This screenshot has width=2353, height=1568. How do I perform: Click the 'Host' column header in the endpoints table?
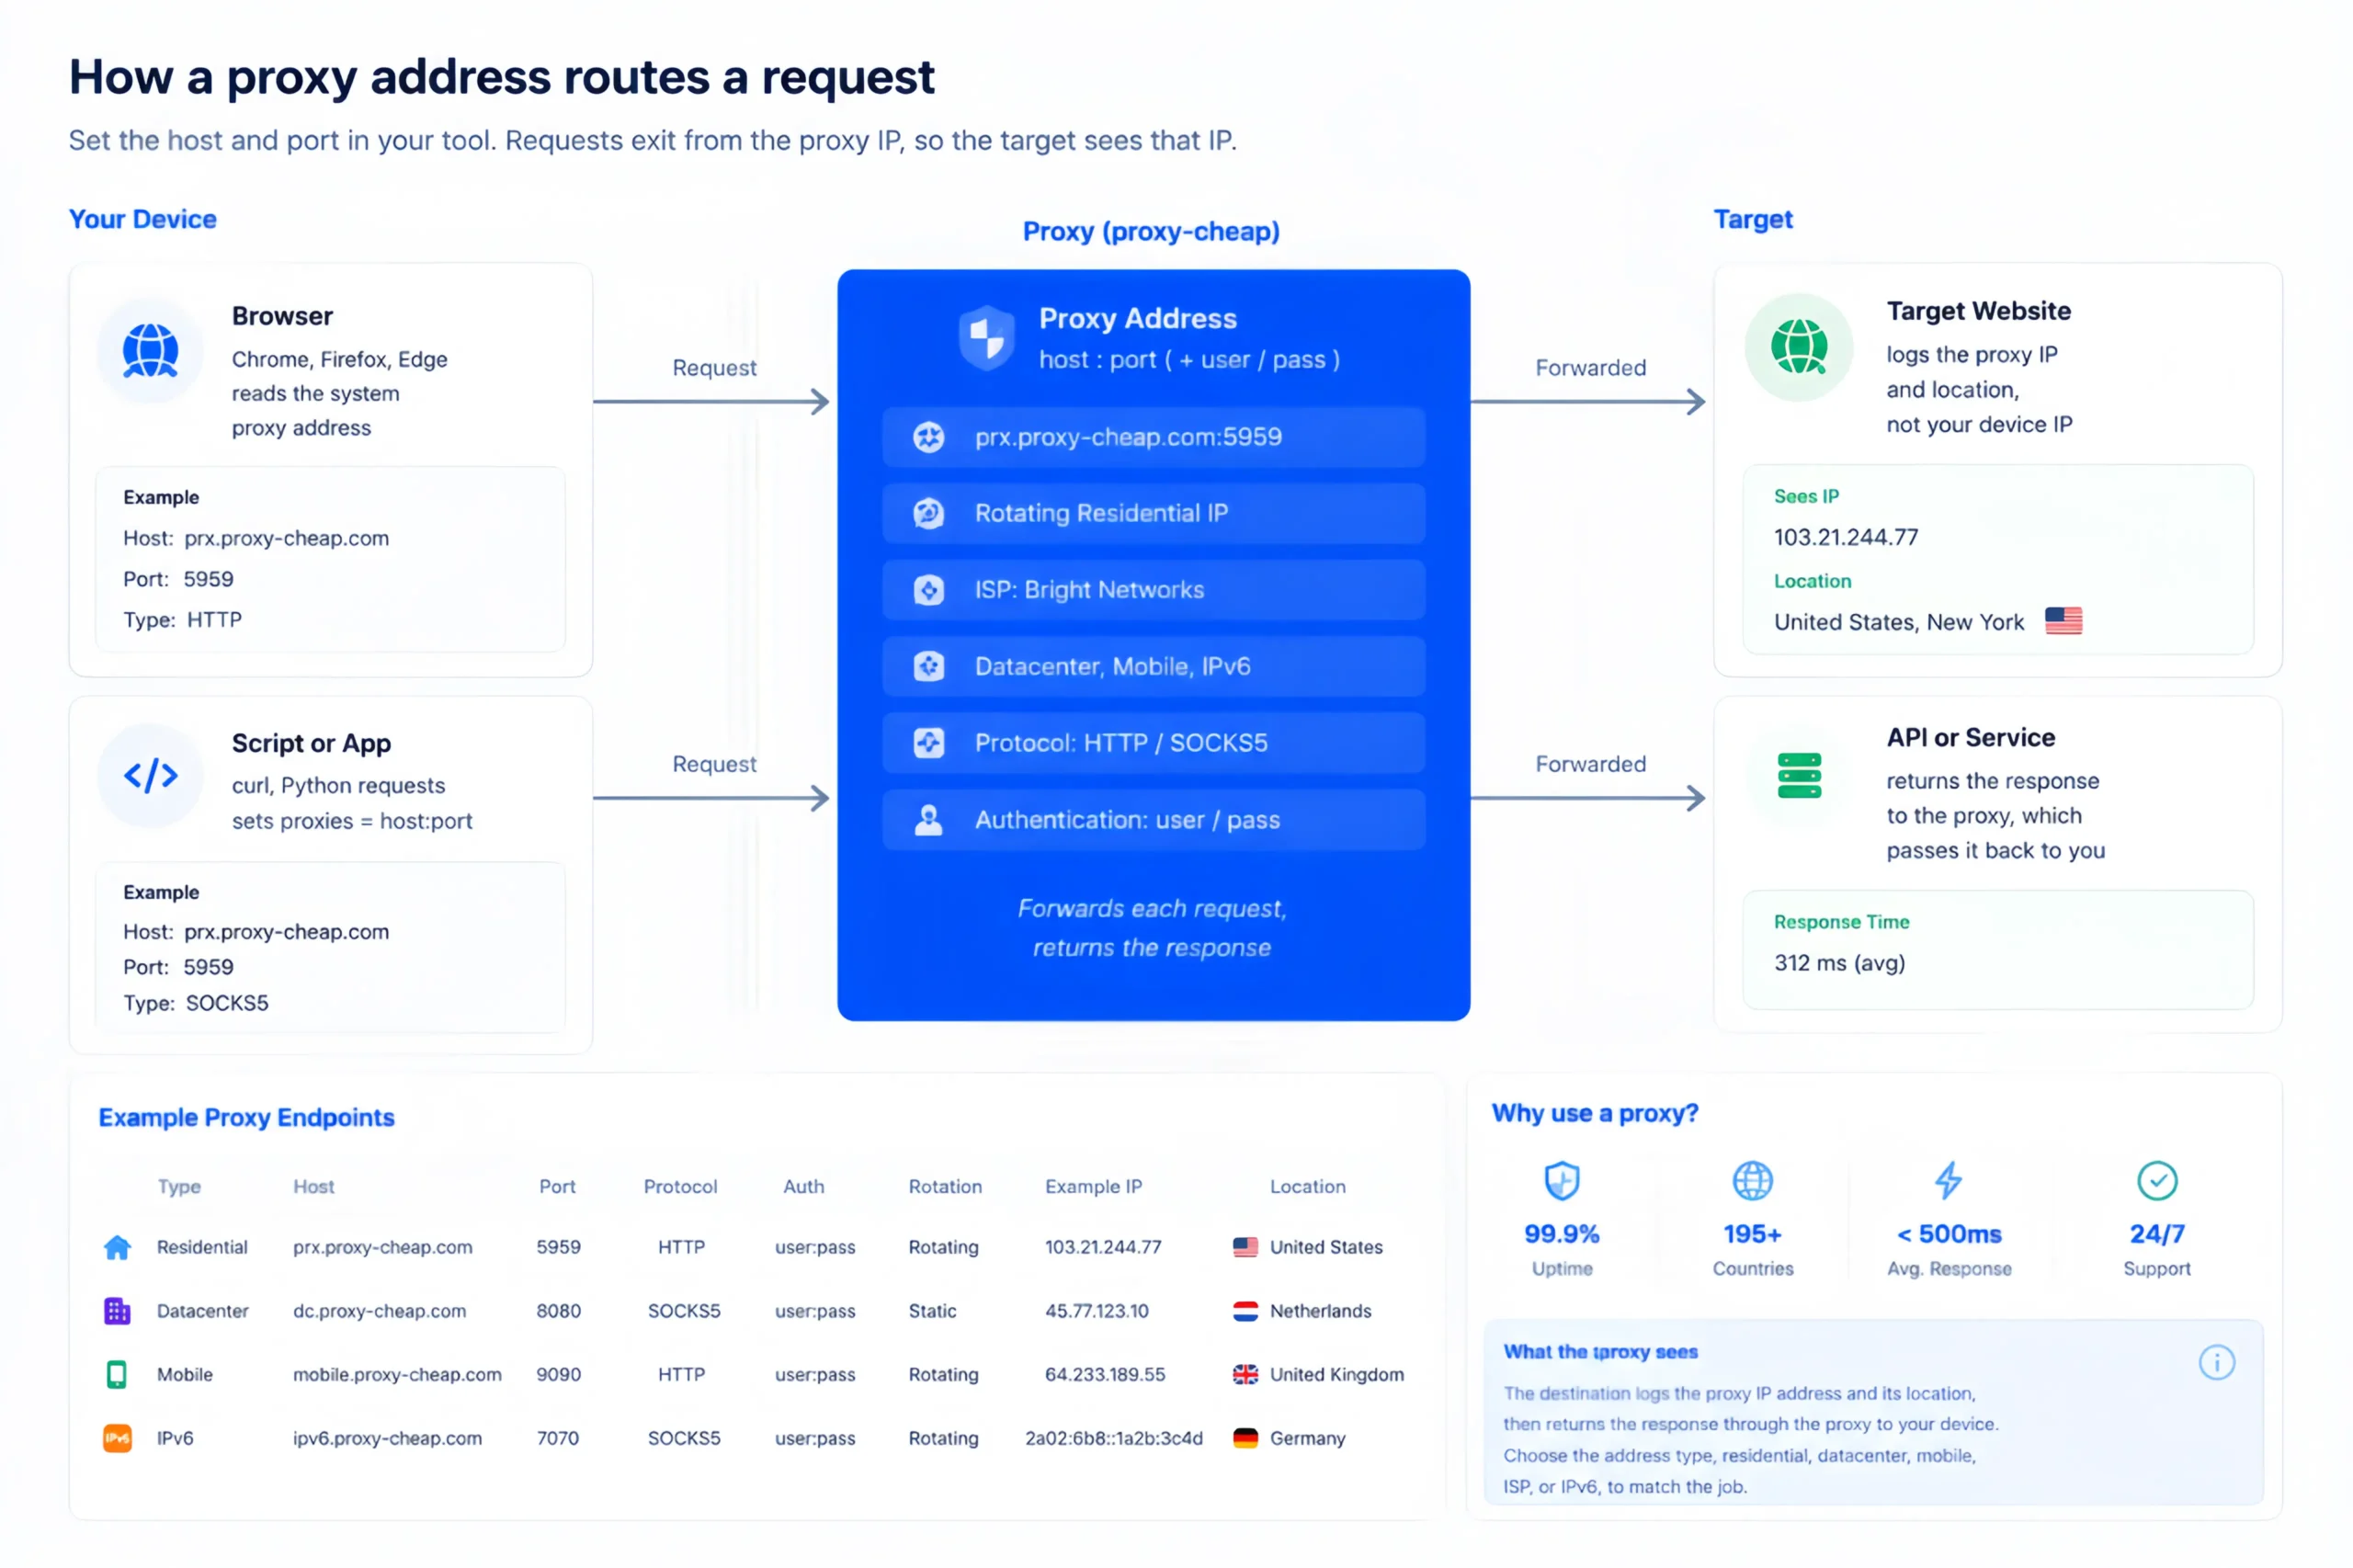[313, 1187]
